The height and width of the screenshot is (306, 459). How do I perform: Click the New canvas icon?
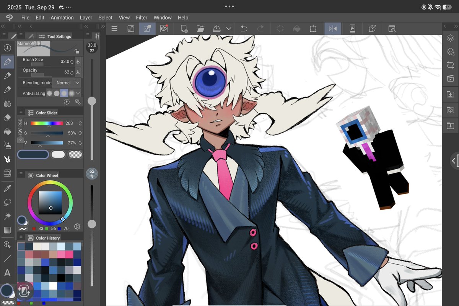point(184,29)
